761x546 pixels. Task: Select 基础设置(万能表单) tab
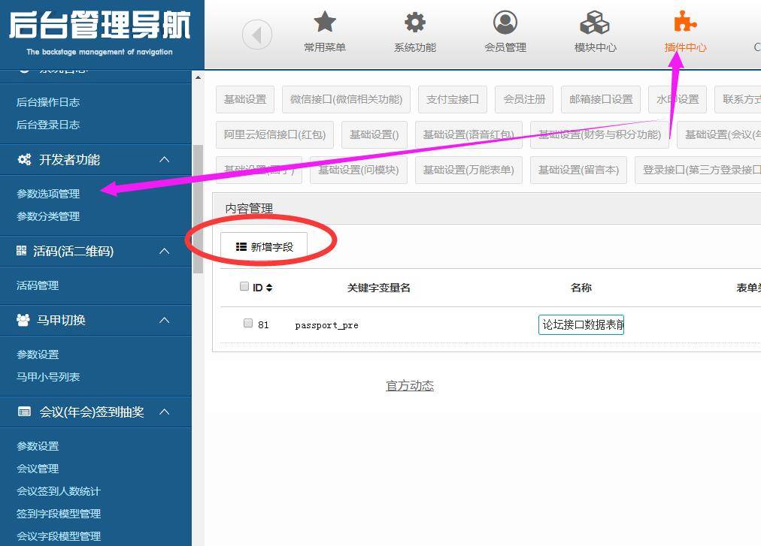(x=468, y=170)
